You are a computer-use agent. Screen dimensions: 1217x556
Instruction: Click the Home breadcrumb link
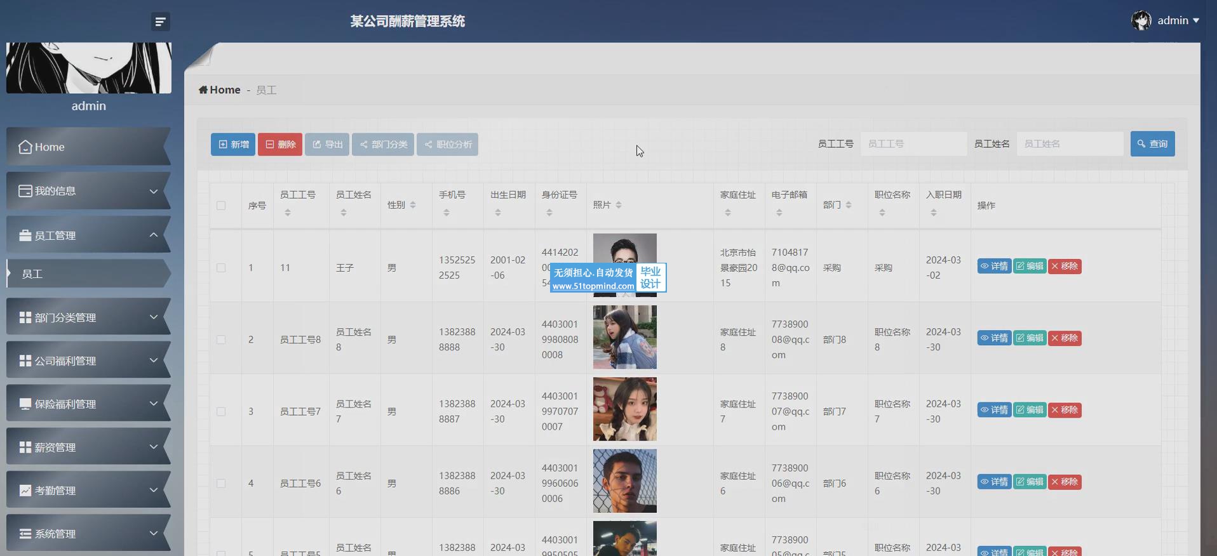225,89
